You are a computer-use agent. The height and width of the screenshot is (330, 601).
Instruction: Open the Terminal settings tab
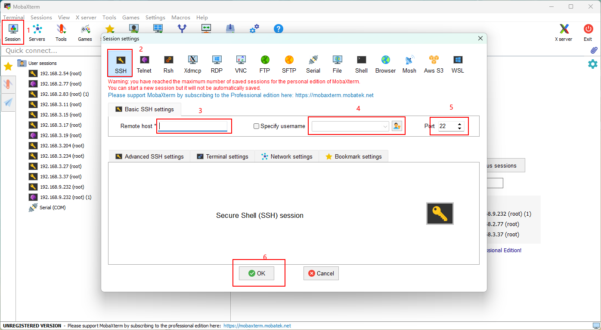pyautogui.click(x=223, y=156)
